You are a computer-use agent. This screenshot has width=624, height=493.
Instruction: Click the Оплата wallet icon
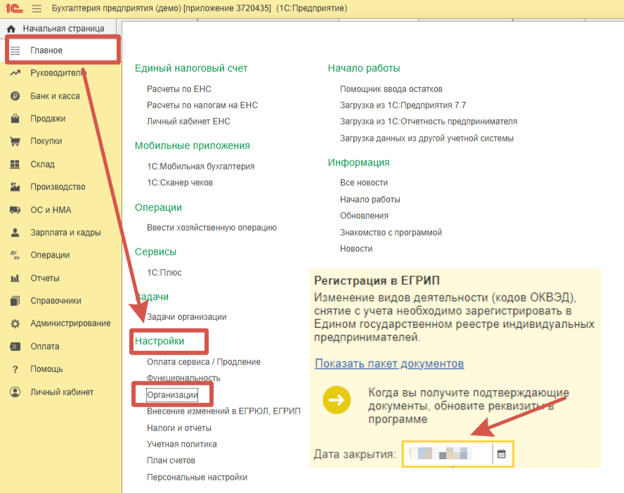click(x=15, y=347)
